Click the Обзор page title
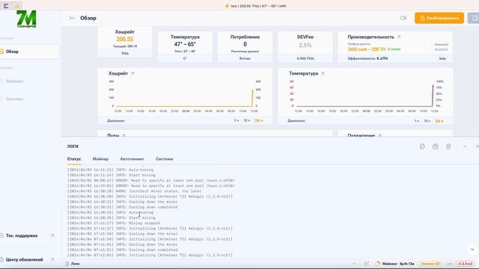This screenshot has height=269, width=479. pos(88,18)
